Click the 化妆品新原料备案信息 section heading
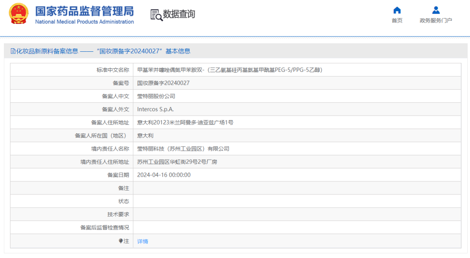This screenshot has width=470, height=258. [x=47, y=51]
